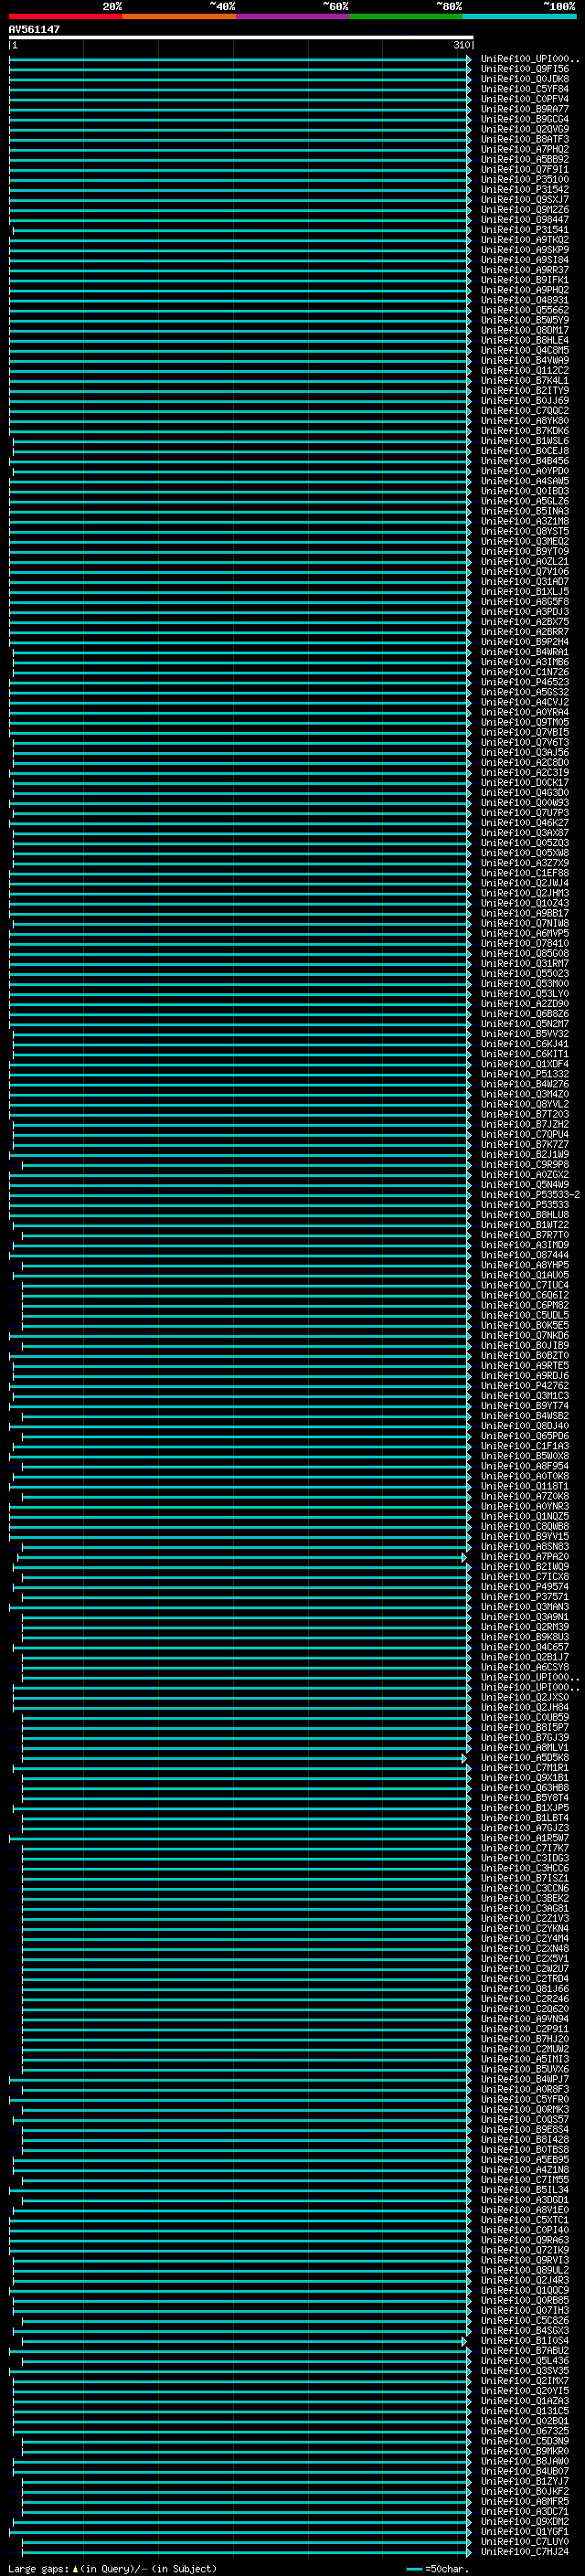Open hit UniRef100_P35100

524,180
